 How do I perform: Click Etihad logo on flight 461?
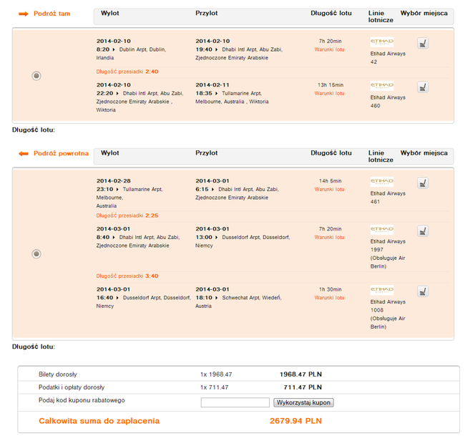382,182
